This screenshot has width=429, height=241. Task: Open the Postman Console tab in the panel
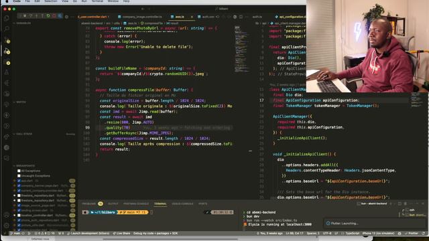(136, 204)
